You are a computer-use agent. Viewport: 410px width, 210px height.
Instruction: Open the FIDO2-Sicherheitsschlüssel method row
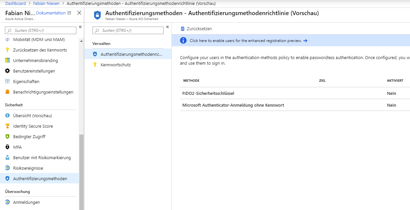(x=208, y=93)
